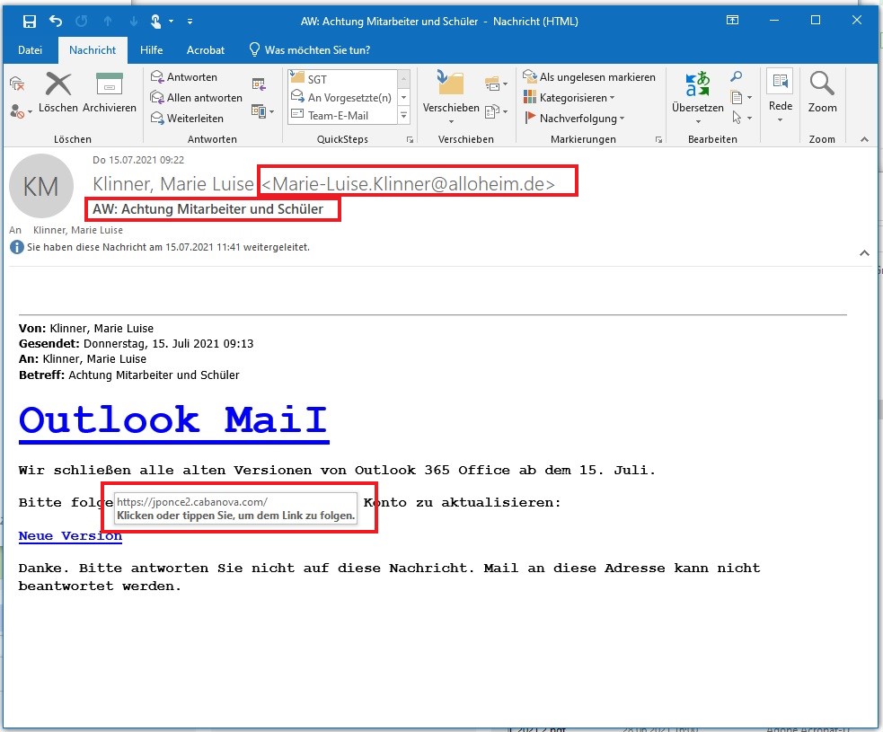The image size is (883, 732).
Task: Select Team-E-Mail quick step
Action: (343, 116)
